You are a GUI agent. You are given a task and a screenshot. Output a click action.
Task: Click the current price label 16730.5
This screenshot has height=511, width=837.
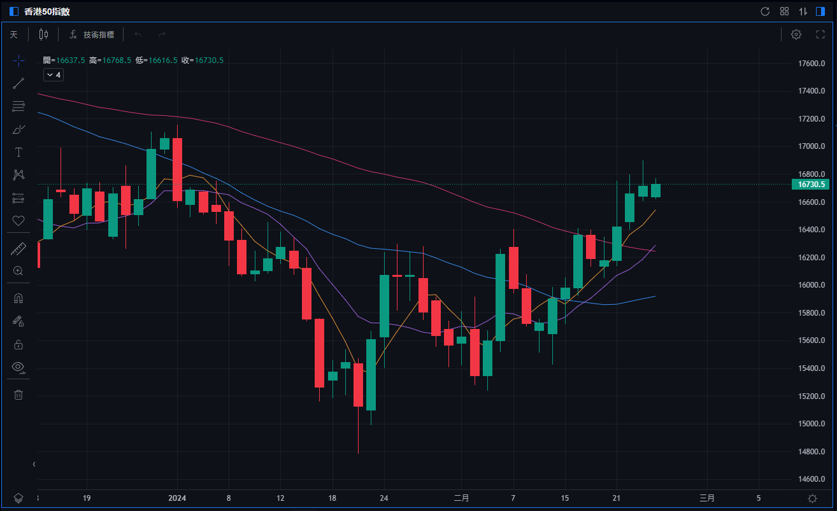click(x=812, y=185)
